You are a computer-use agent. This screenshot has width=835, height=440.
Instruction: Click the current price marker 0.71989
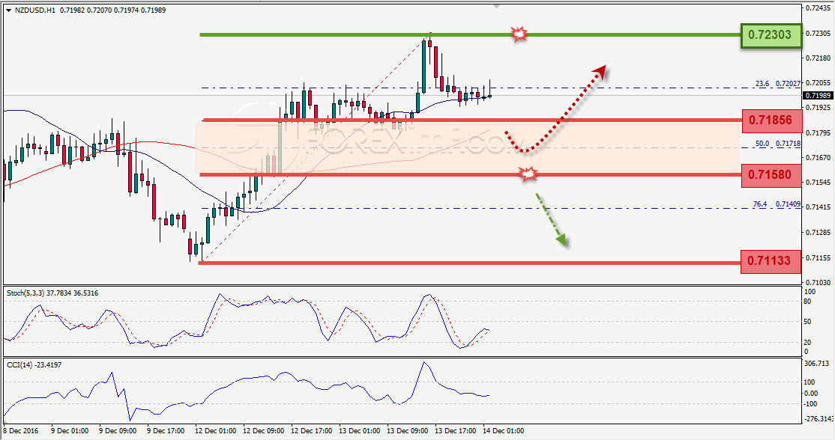(818, 96)
